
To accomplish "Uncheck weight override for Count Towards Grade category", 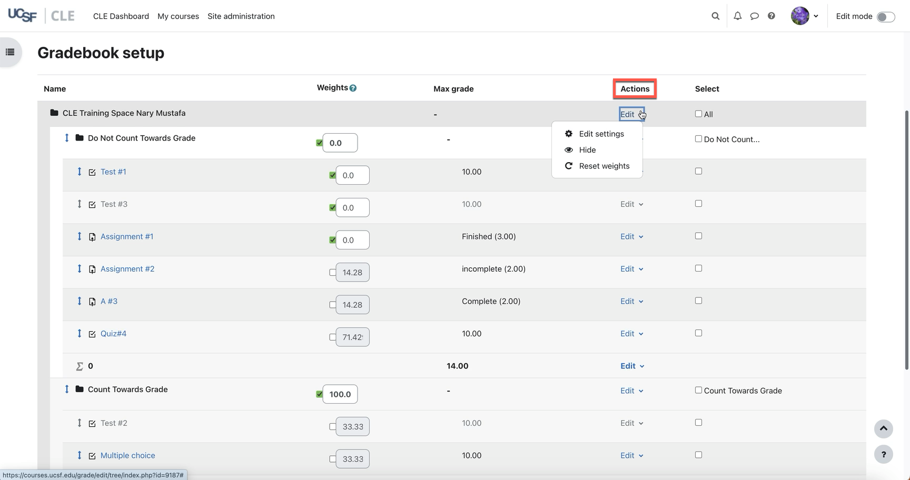I will pyautogui.click(x=319, y=394).
